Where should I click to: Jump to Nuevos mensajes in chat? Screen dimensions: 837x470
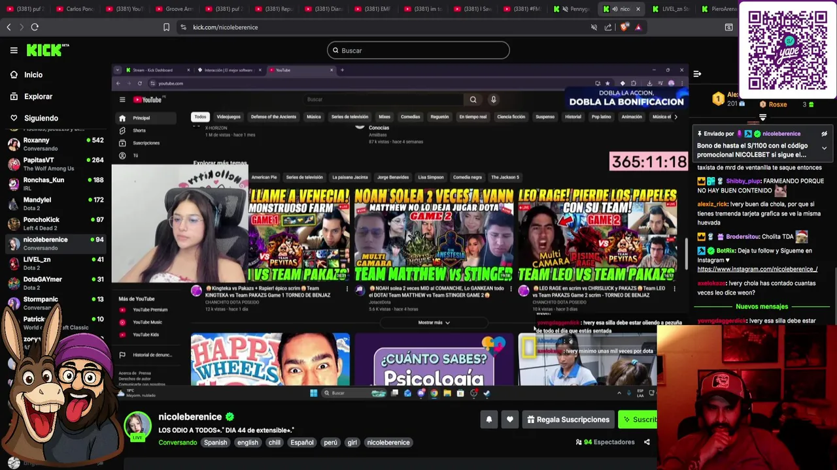(x=762, y=307)
